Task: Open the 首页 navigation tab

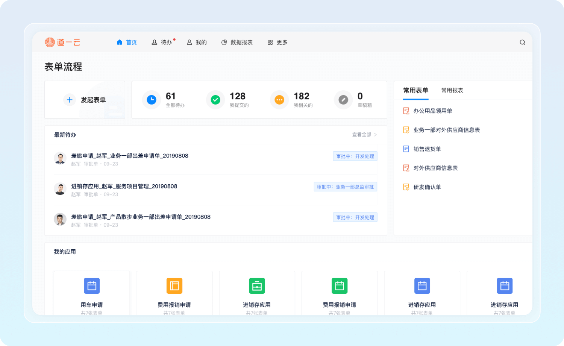Action: click(x=127, y=42)
